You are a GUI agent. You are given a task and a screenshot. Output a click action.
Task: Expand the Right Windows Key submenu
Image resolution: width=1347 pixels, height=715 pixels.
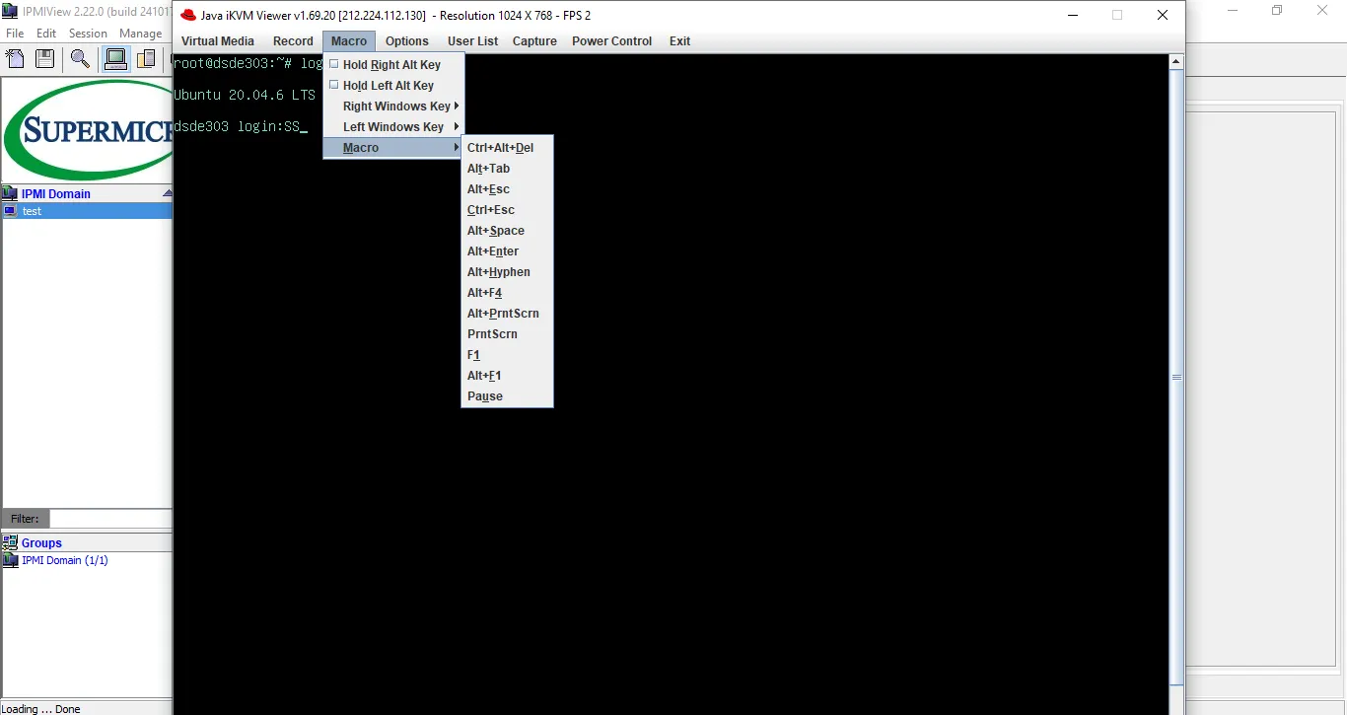pyautogui.click(x=396, y=107)
